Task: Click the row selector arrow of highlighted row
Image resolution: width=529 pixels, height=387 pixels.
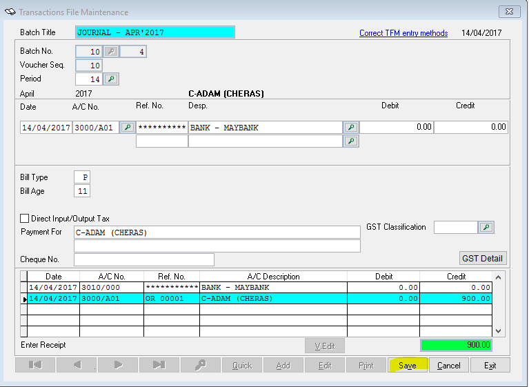Action: pyautogui.click(x=24, y=299)
